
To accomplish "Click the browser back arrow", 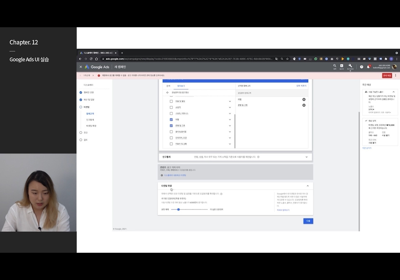I will [x=80, y=59].
